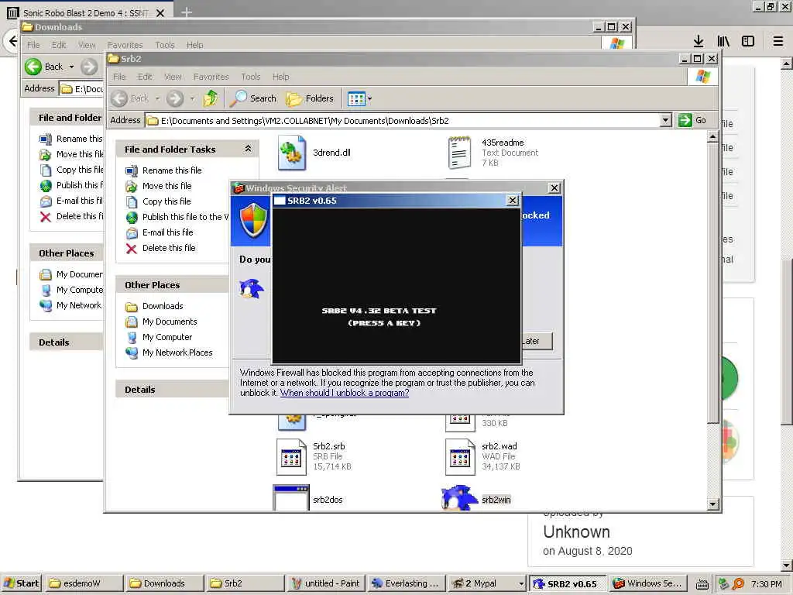
Task: Click the Go button beside Srb2 address bar
Action: [x=692, y=120]
